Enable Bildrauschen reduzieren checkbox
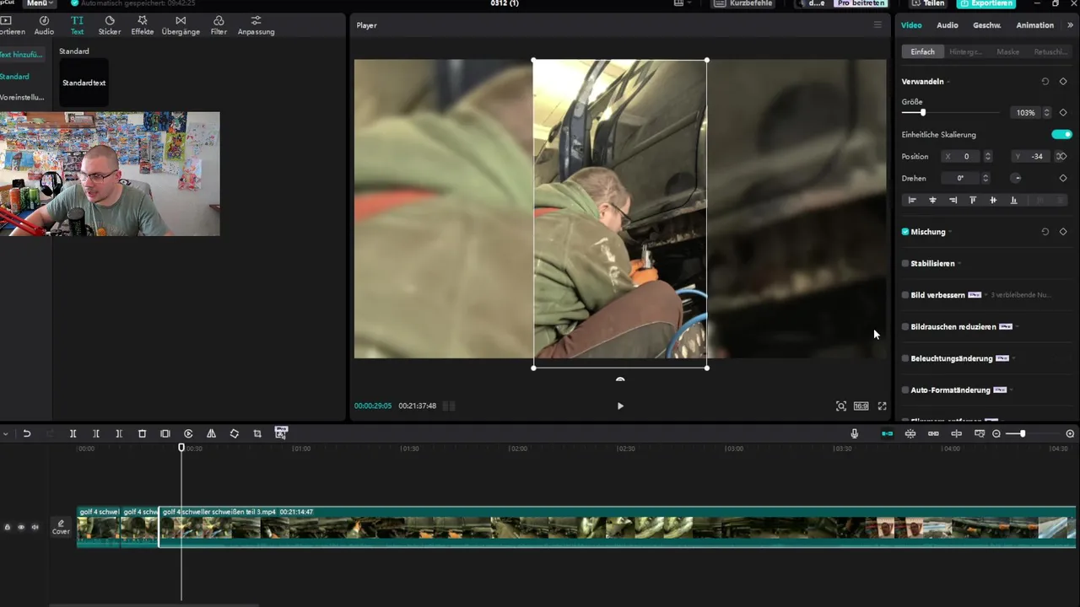The height and width of the screenshot is (607, 1080). 905,326
